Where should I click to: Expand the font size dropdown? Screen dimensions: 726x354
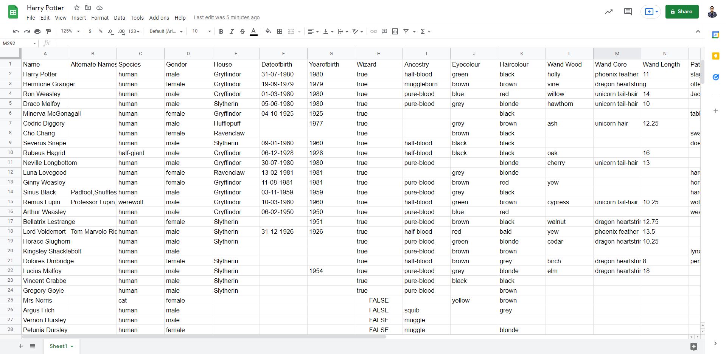point(209,31)
